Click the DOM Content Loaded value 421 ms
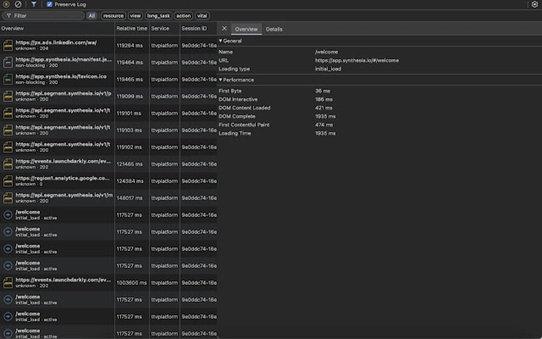The width and height of the screenshot is (542, 339). point(324,108)
